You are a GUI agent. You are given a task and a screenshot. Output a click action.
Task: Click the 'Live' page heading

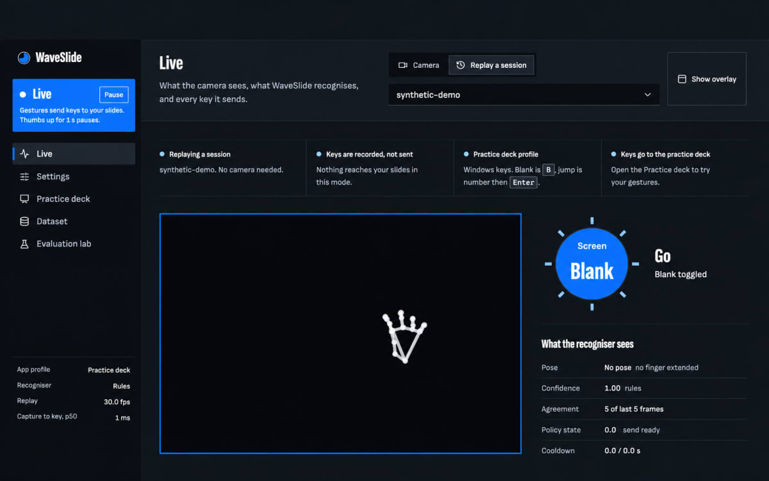(x=171, y=63)
